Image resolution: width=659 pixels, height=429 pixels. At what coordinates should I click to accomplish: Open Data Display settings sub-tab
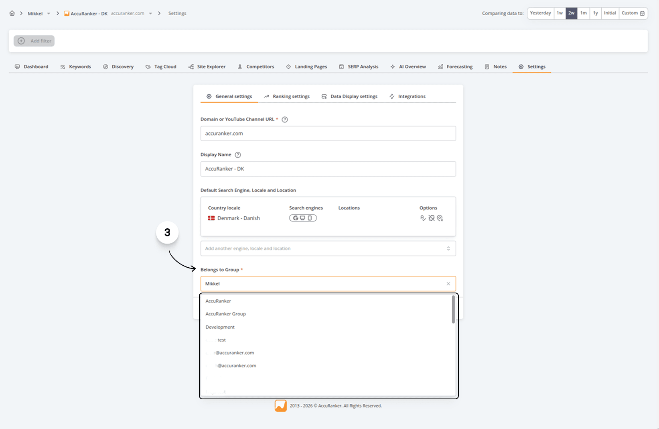(x=349, y=96)
